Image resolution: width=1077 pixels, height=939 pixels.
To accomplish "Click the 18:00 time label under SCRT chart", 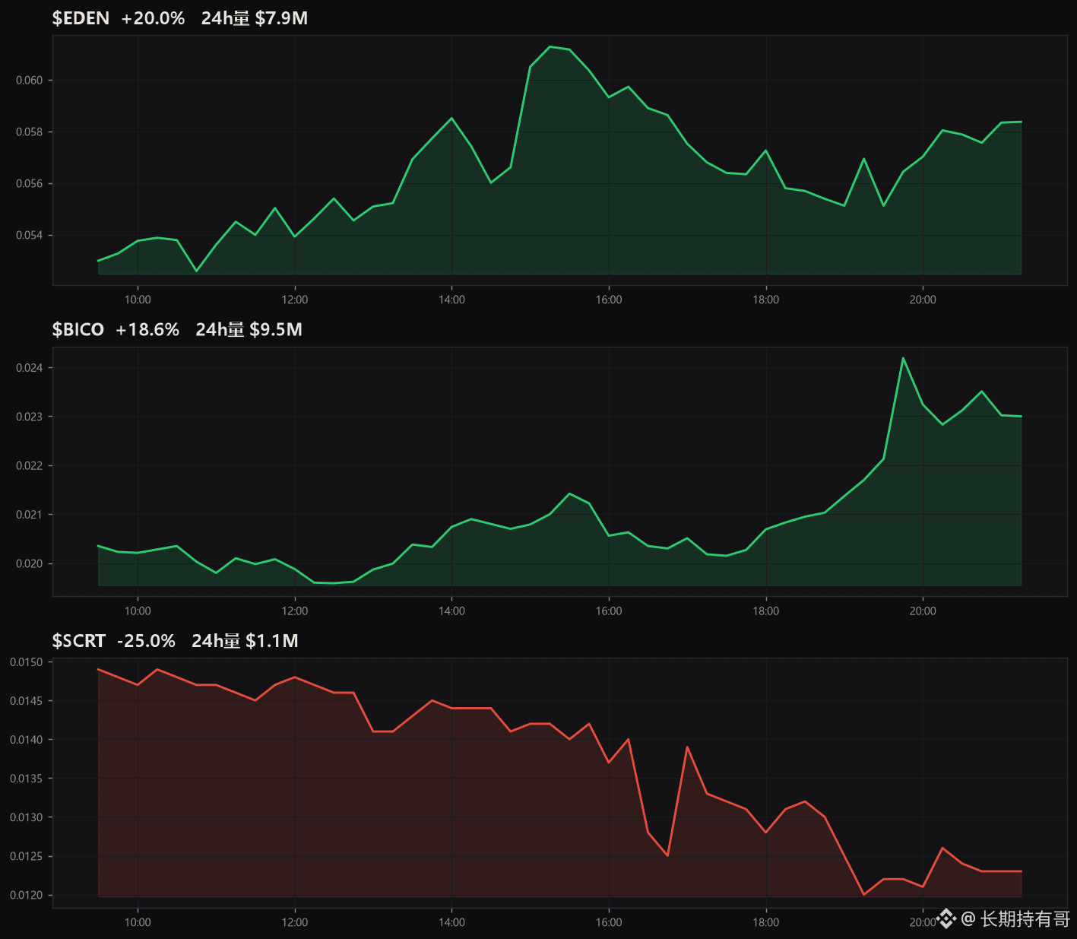I will pyautogui.click(x=766, y=922).
